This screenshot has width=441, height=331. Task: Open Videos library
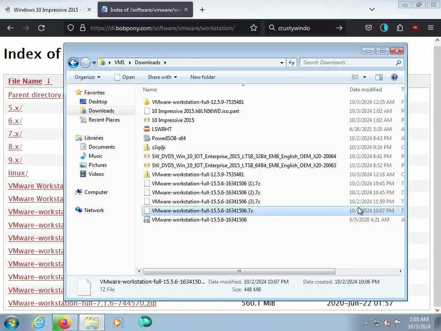click(92, 174)
